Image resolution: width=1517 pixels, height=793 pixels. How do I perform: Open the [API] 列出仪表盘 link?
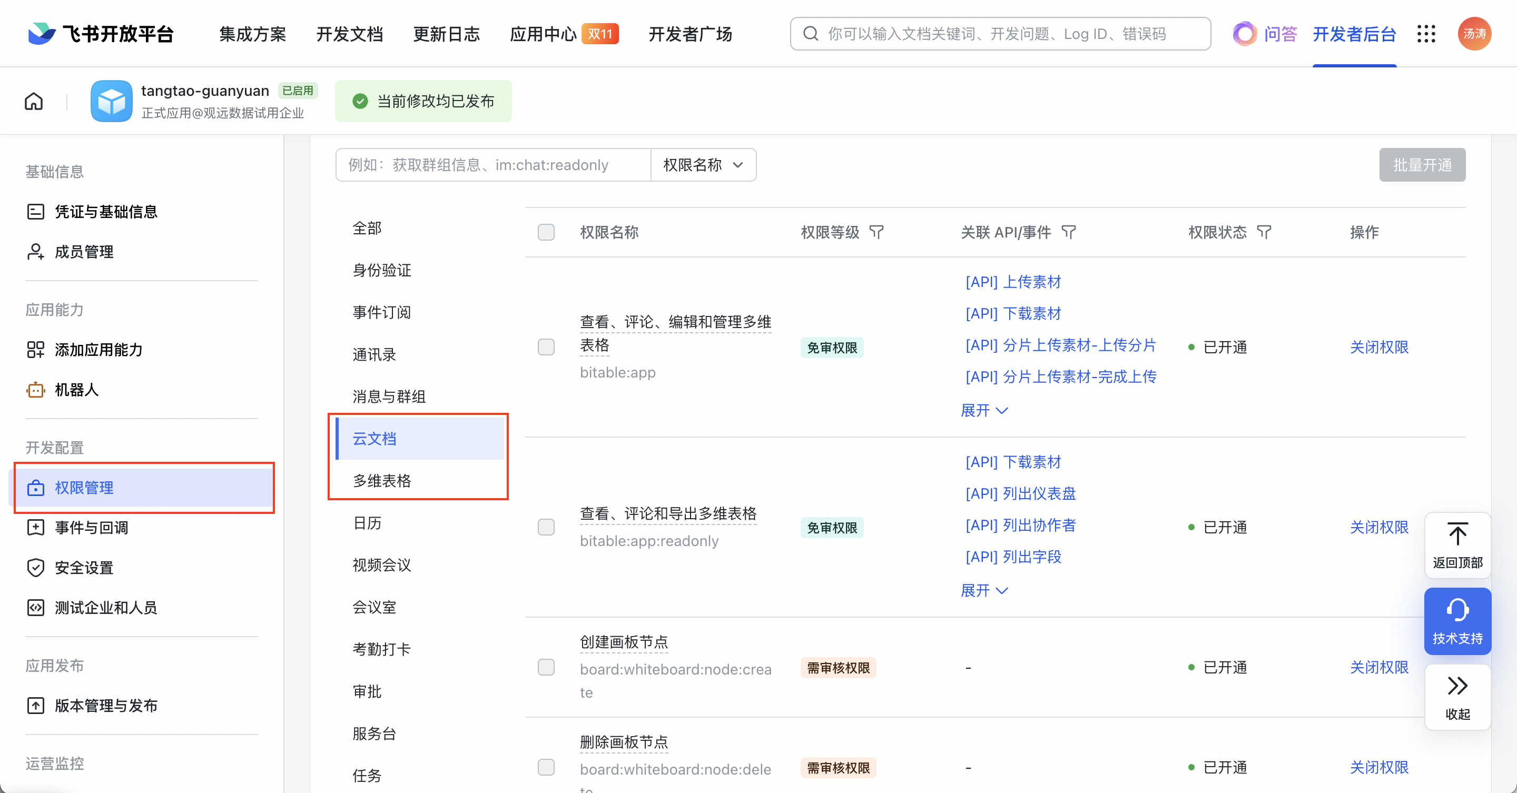pyautogui.click(x=1021, y=493)
